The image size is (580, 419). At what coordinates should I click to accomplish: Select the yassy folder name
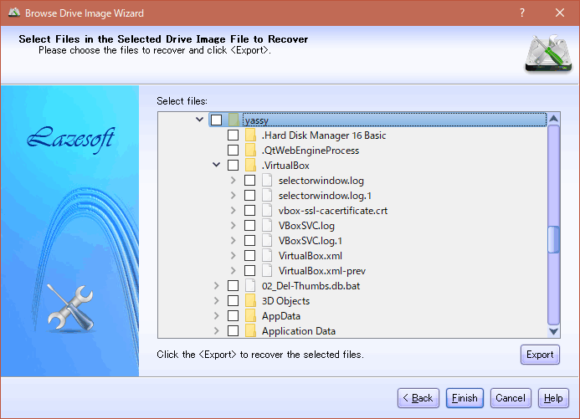click(256, 120)
